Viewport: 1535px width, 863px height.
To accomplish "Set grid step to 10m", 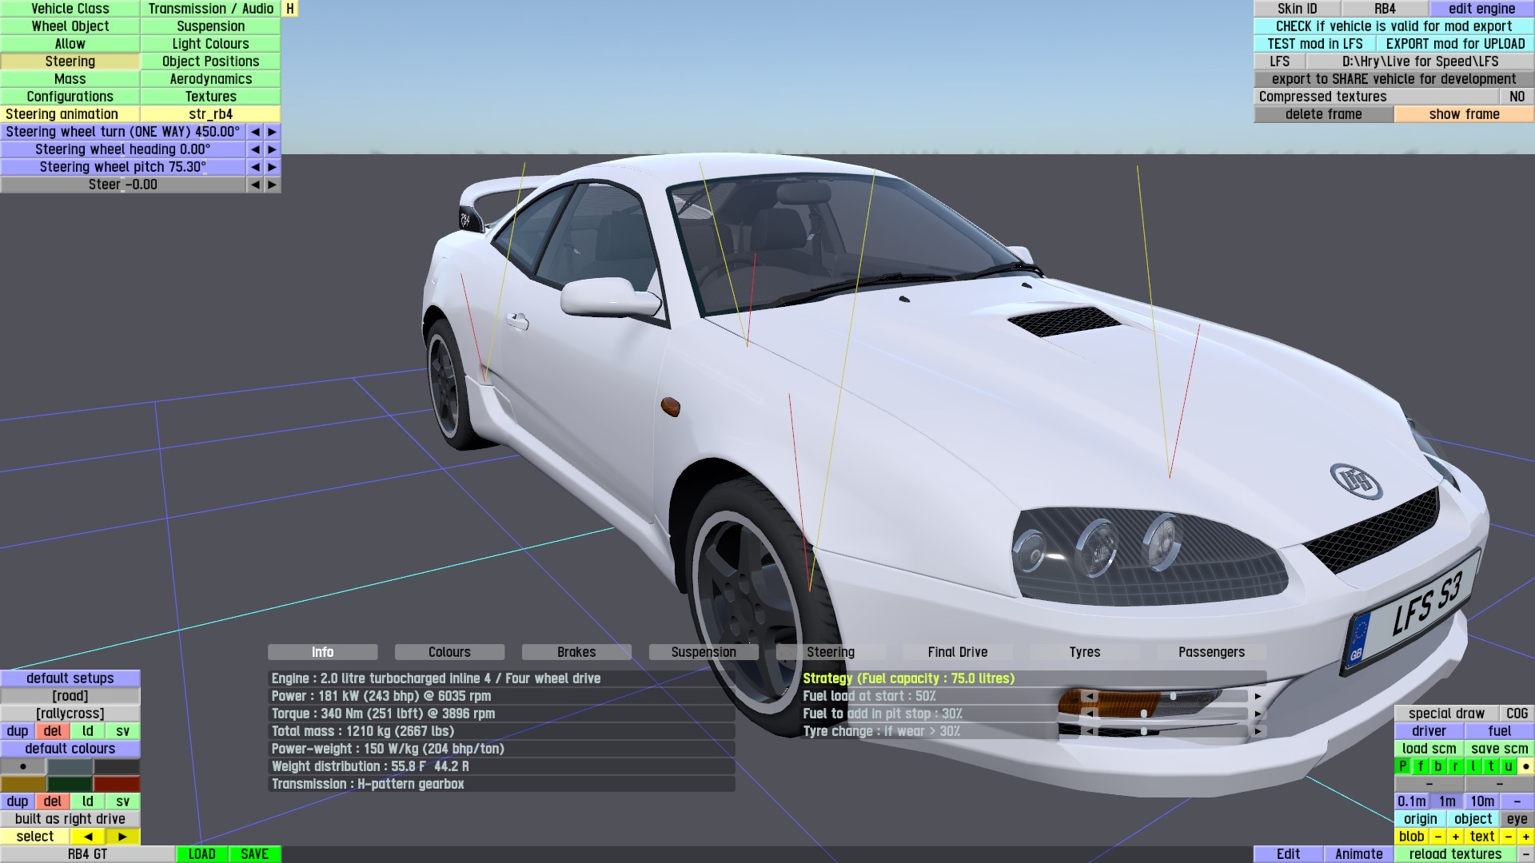I will click(x=1481, y=801).
